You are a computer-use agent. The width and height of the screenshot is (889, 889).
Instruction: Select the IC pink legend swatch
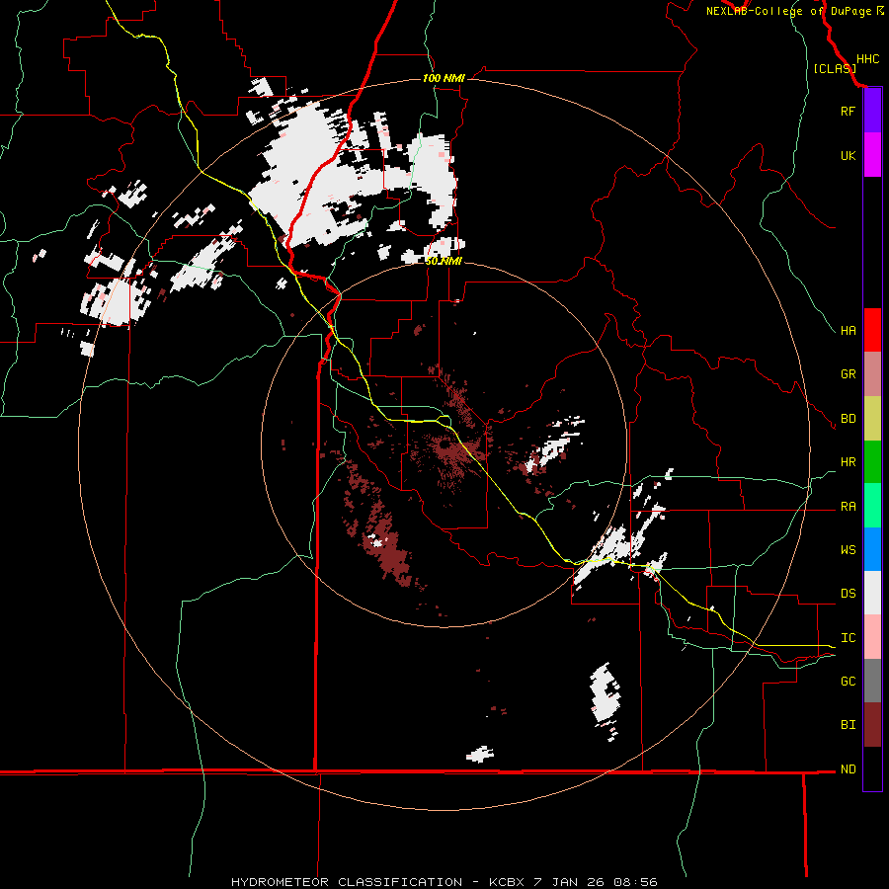pyautogui.click(x=872, y=637)
